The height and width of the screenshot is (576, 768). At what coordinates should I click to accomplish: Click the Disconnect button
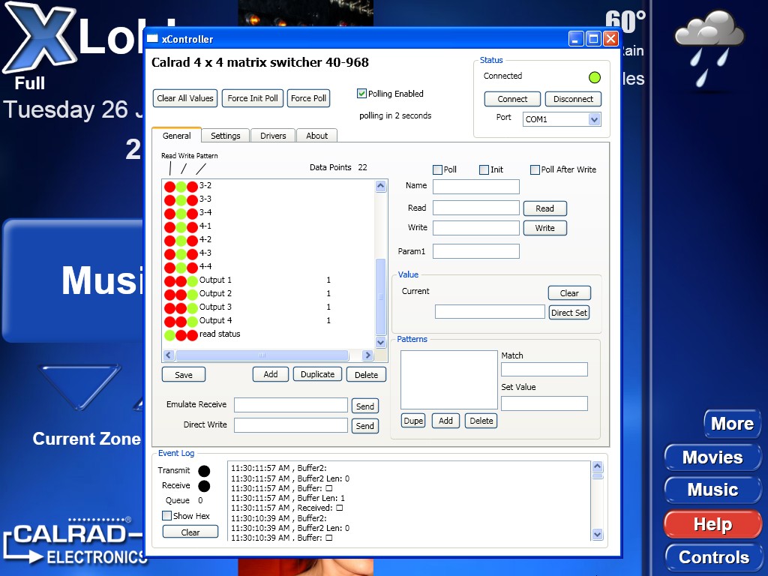[x=573, y=99]
